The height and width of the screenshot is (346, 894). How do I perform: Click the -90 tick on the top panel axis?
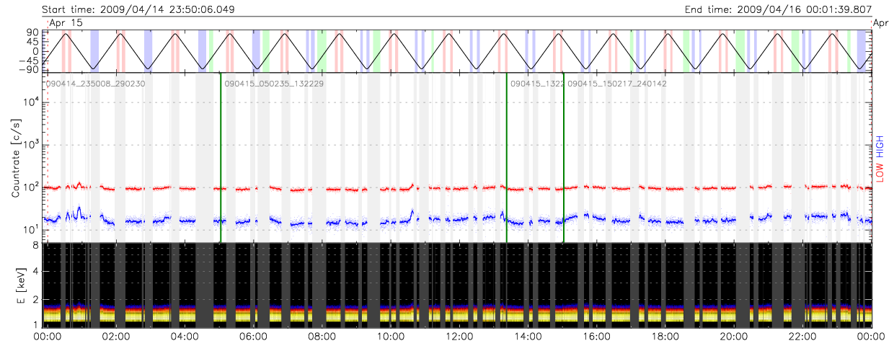tap(31, 70)
